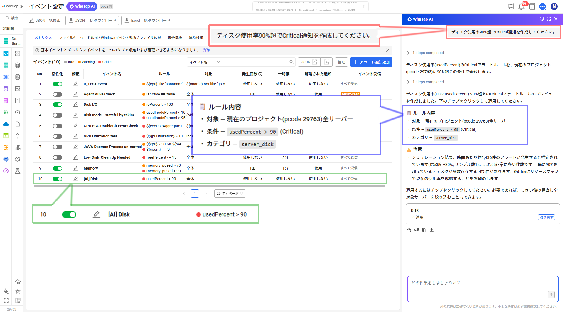Image resolution: width=563 pixels, height=312 pixels.
Task: Open the N user avatar menu
Action: [x=554, y=6]
